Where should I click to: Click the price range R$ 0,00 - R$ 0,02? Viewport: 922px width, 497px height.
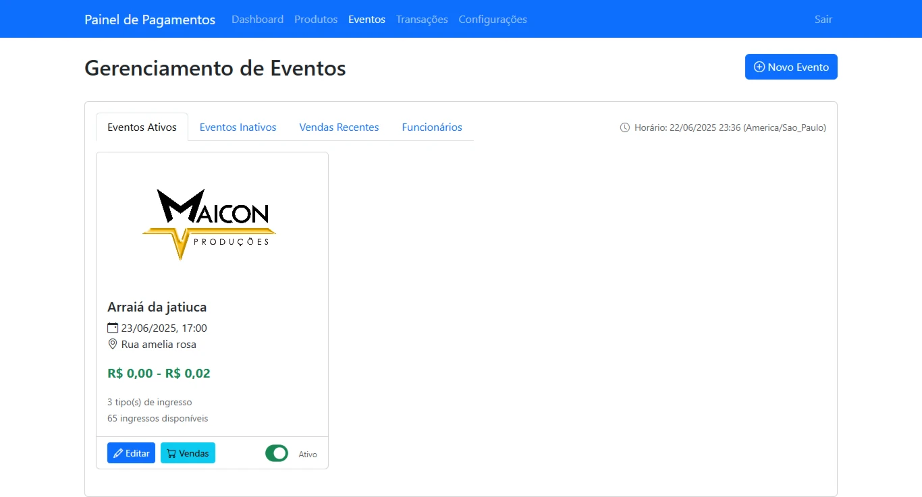[159, 373]
